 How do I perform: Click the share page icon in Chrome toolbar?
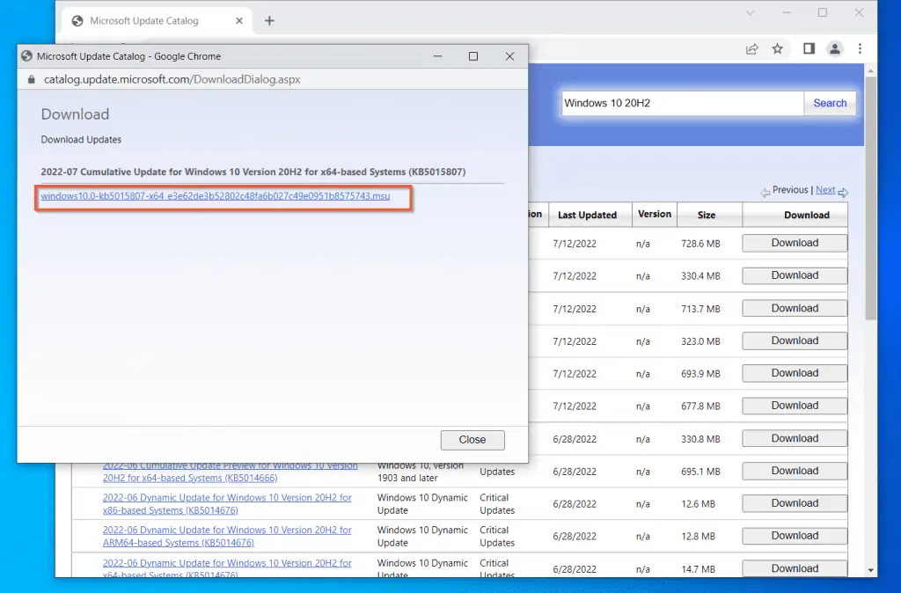point(751,49)
